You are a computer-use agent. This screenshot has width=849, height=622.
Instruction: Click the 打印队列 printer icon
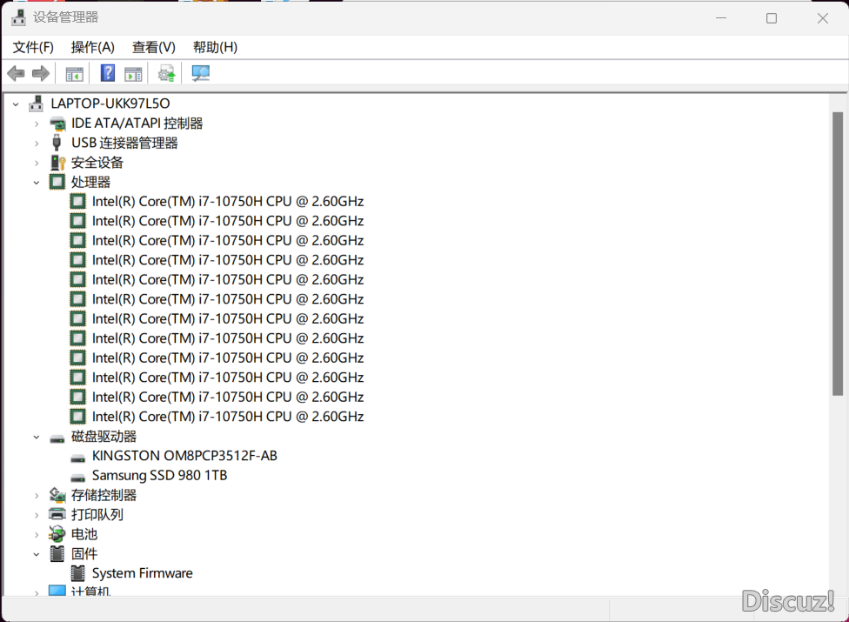pos(57,514)
